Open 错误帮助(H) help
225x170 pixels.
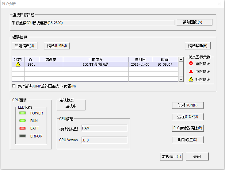pos(198,46)
